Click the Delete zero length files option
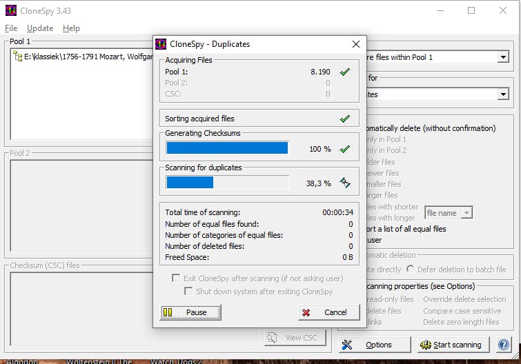 (x=461, y=322)
